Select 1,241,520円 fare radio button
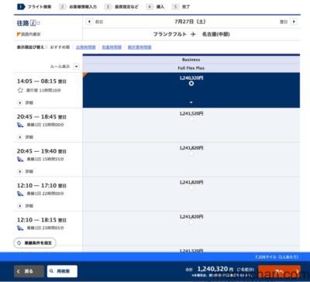Screen dimensions: 310x282 click(x=191, y=119)
